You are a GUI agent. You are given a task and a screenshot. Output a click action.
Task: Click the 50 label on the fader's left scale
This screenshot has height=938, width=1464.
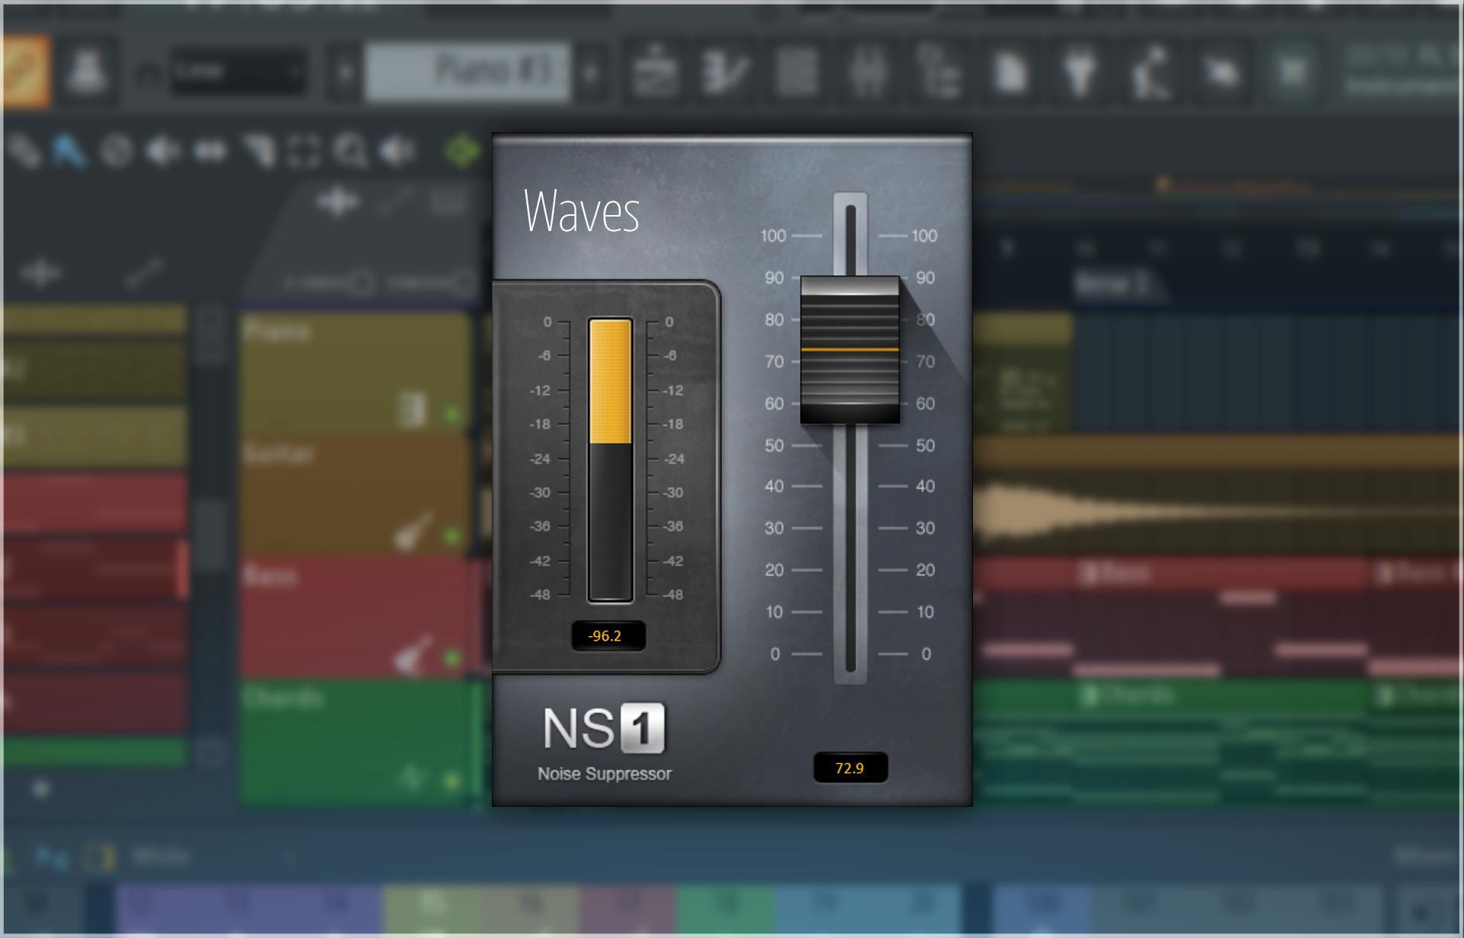click(x=774, y=445)
